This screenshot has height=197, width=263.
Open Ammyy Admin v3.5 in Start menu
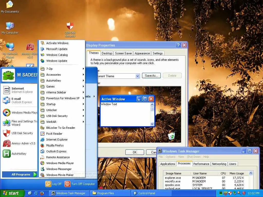pyautogui.click(x=19, y=143)
